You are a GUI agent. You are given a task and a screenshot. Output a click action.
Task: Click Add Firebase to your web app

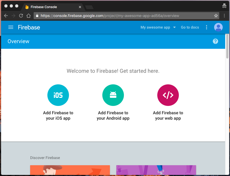click(168, 116)
